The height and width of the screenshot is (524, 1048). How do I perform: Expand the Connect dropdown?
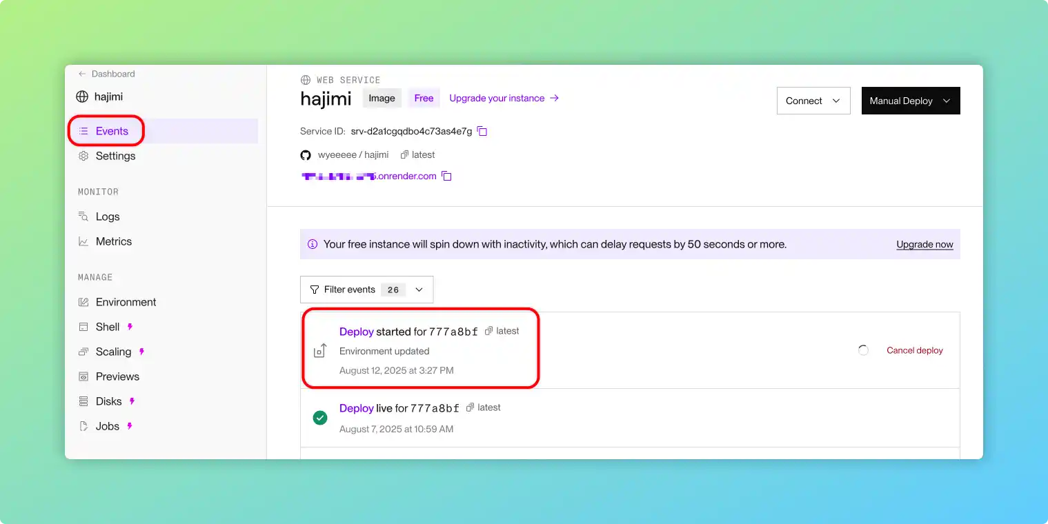point(813,101)
